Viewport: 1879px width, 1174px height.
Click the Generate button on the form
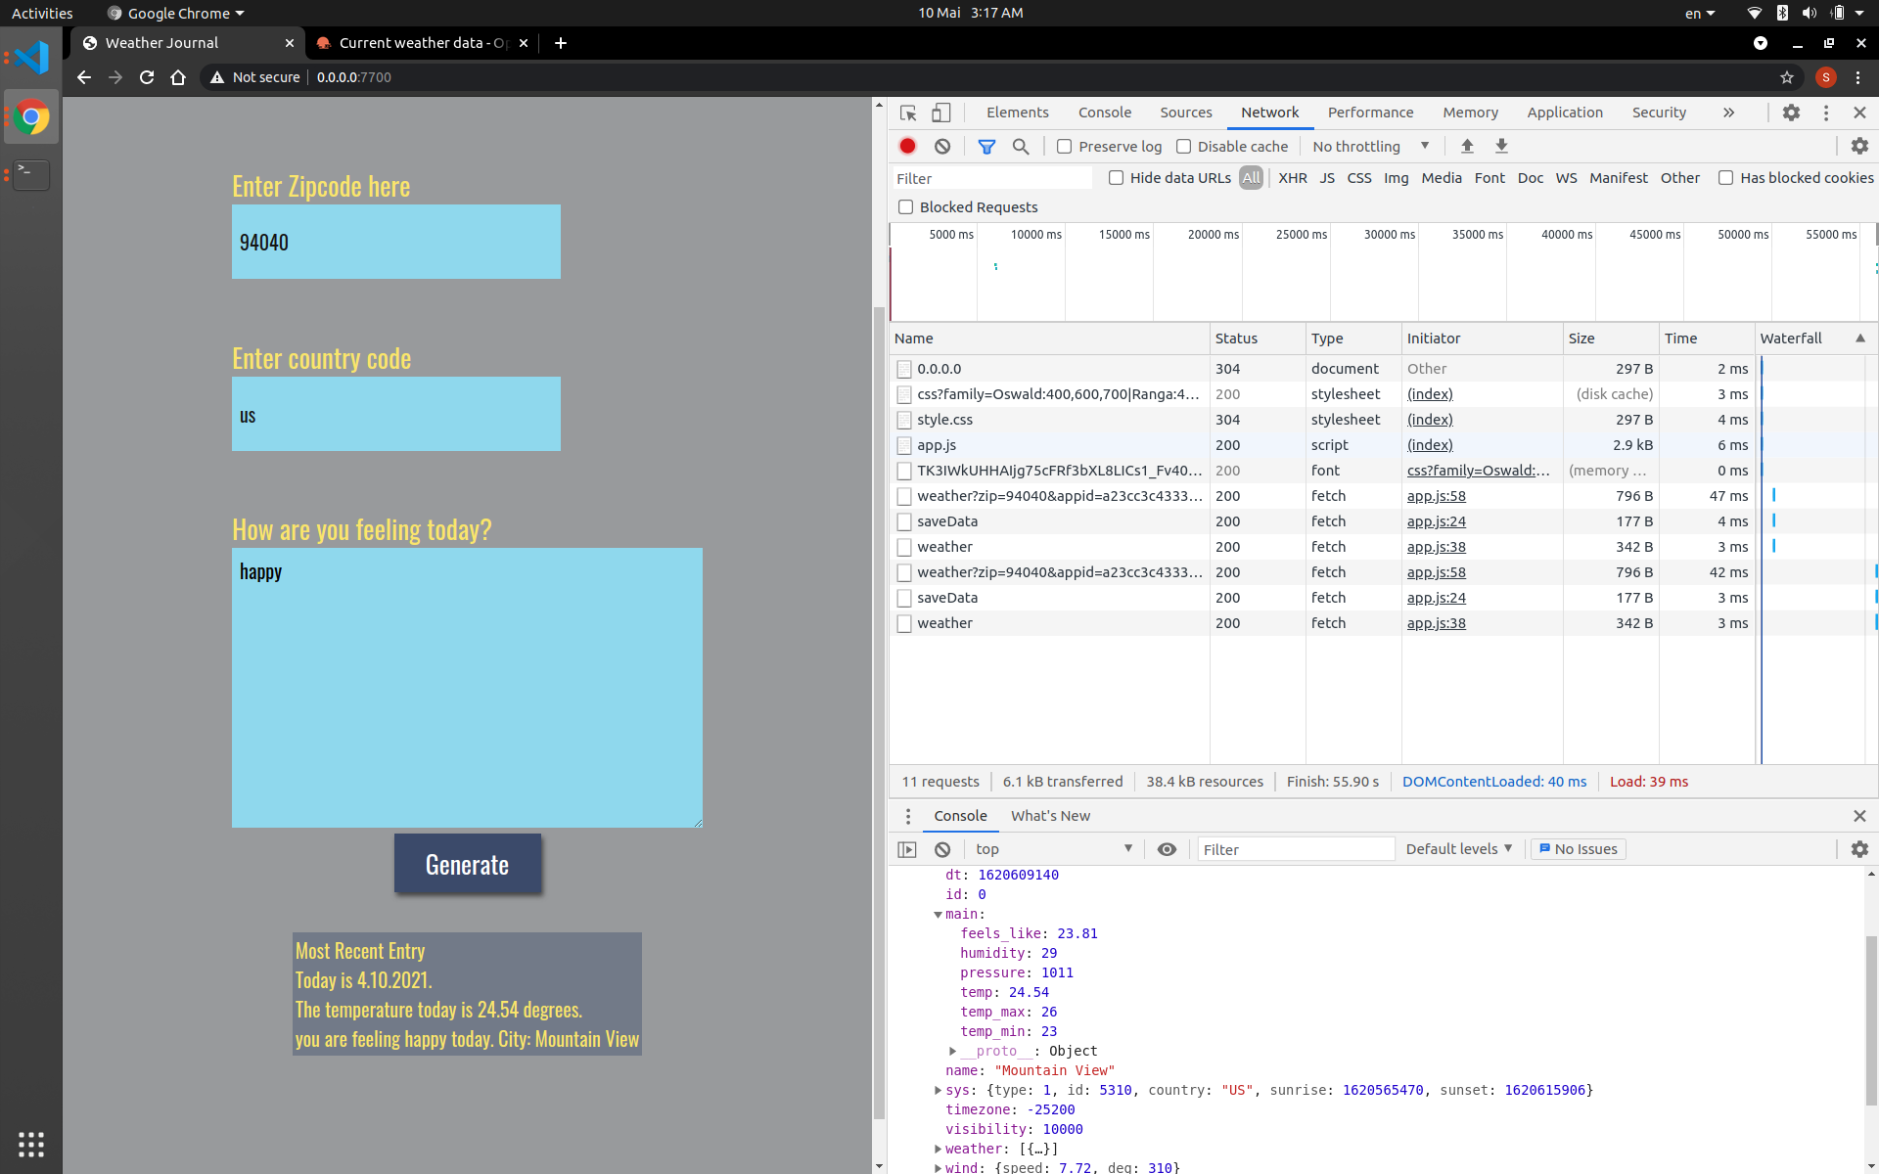[x=467, y=863]
